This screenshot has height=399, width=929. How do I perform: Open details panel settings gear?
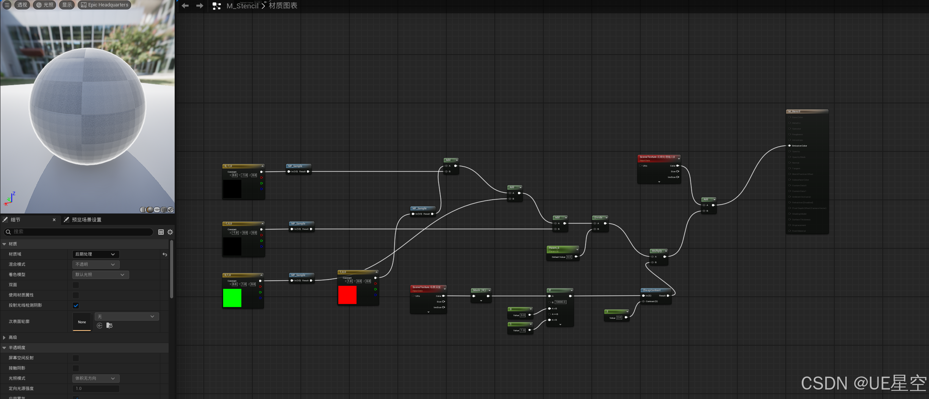[x=170, y=232]
